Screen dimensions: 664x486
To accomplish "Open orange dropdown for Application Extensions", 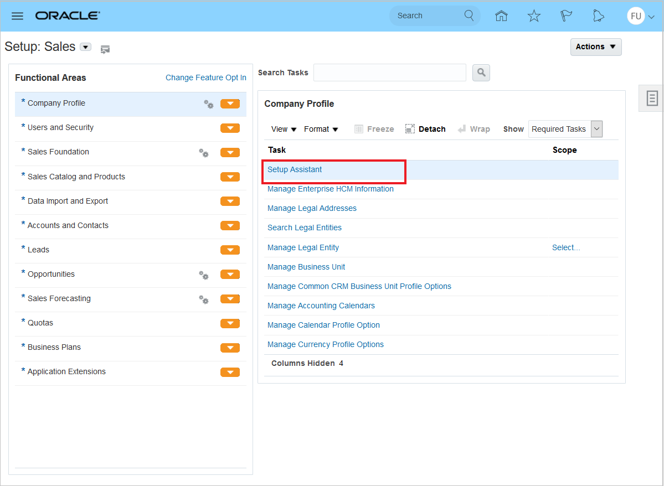I will 230,372.
